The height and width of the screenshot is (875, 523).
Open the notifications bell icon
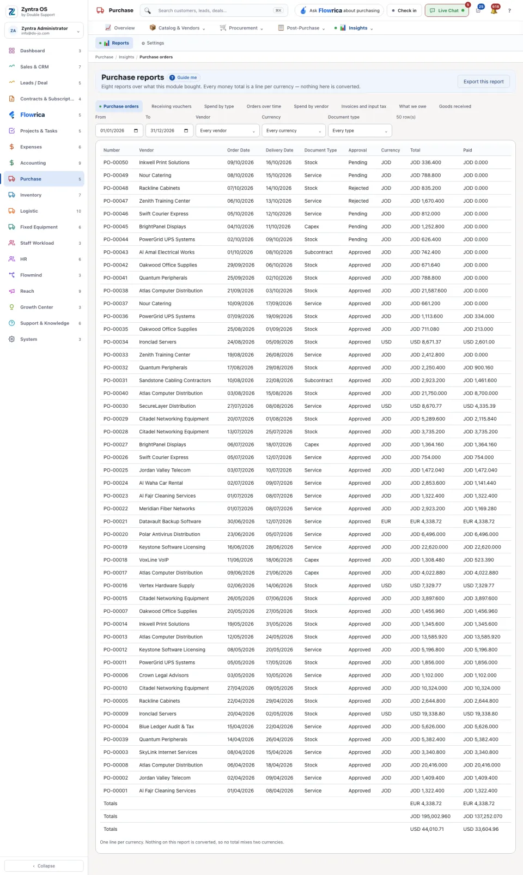[494, 10]
